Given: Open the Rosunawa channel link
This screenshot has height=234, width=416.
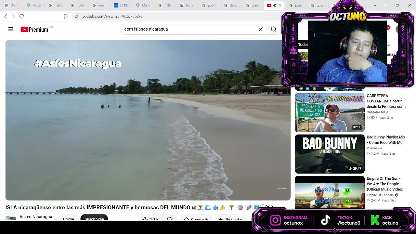Looking at the screenshot, I should pyautogui.click(x=374, y=148).
